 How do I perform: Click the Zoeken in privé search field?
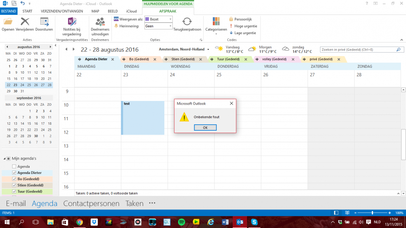click(x=358, y=50)
